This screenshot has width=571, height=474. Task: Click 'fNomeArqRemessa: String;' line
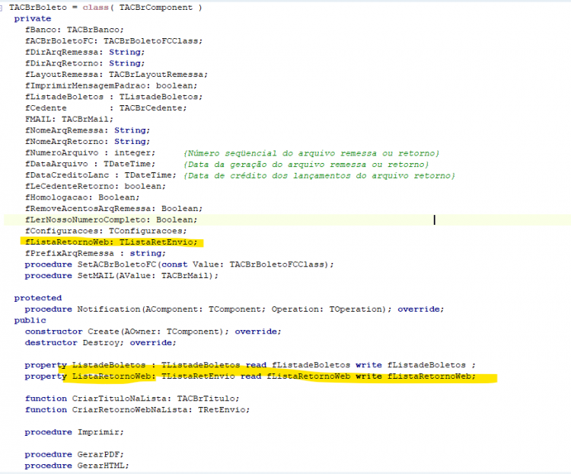tap(88, 130)
